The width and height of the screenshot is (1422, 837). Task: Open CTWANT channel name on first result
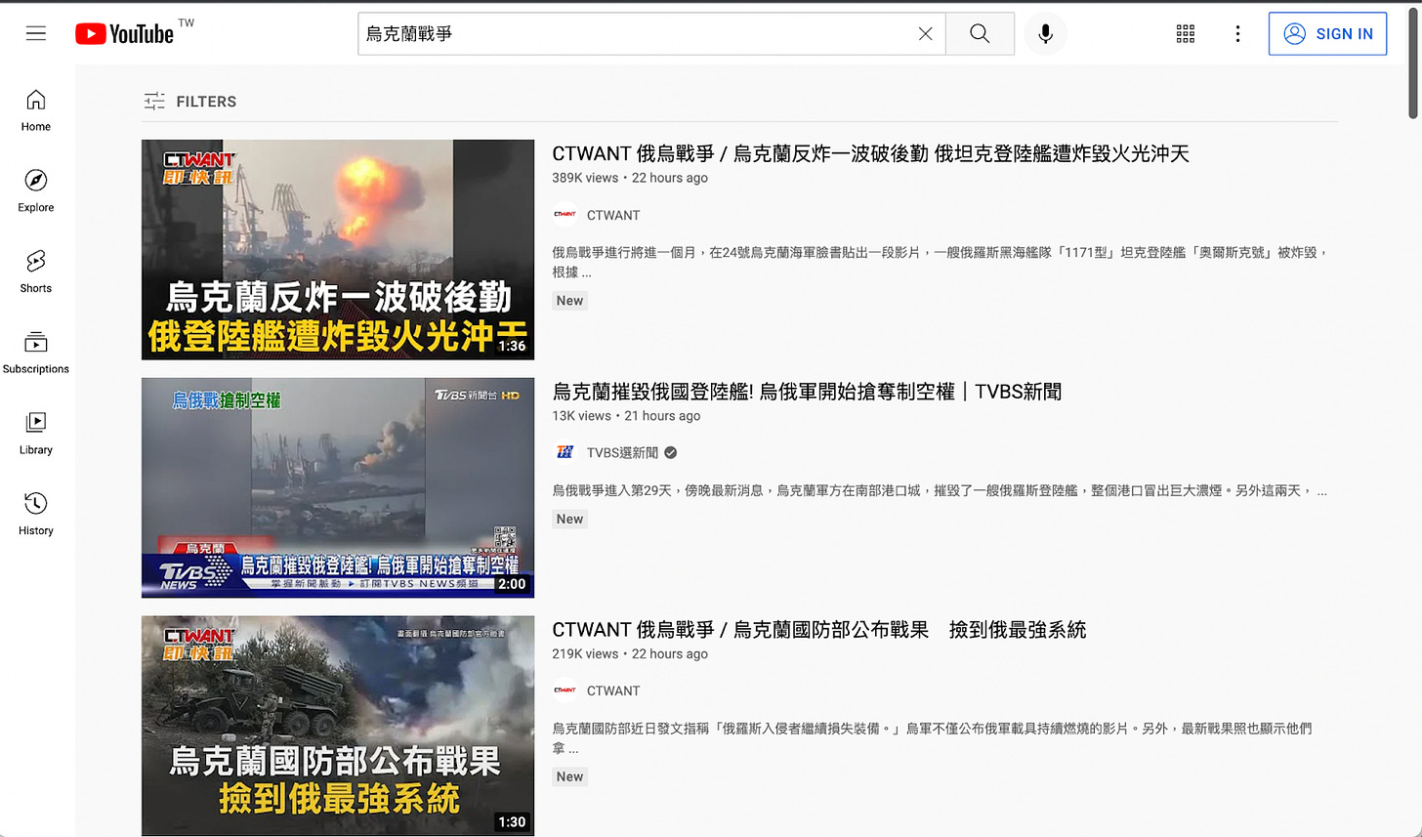tap(613, 215)
